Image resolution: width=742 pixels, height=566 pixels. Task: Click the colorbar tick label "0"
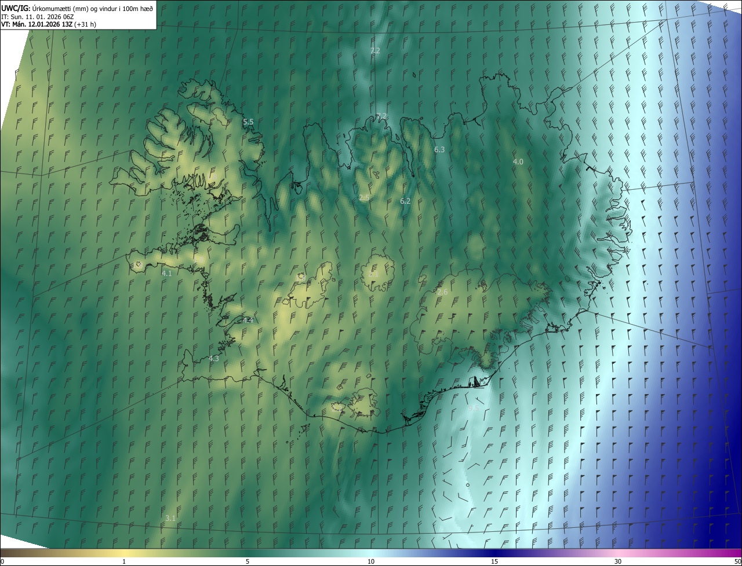point(2,561)
